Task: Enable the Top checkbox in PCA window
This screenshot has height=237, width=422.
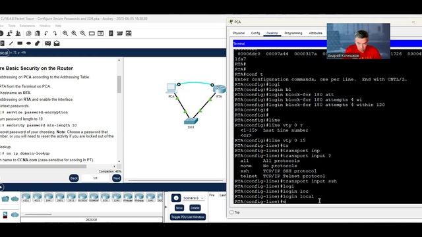Action: [x=231, y=212]
